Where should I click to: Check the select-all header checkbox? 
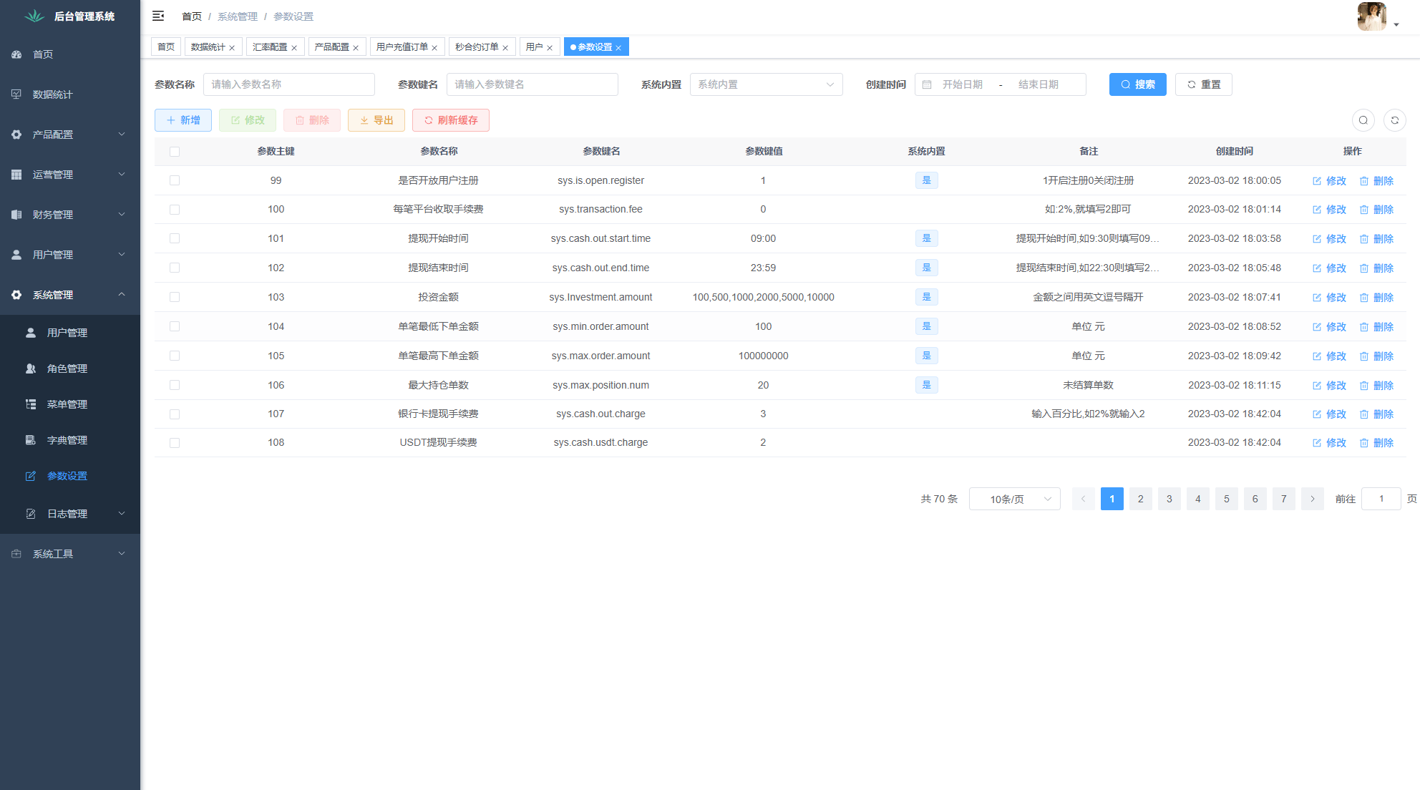[175, 152]
